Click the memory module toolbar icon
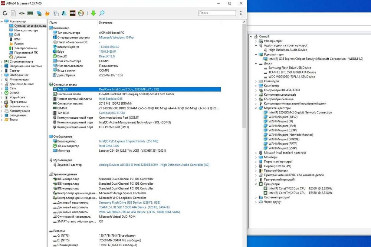 click(x=30, y=13)
